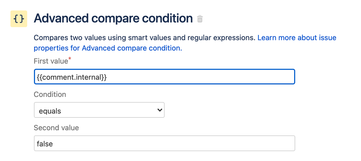Click the description text about comparing values

point(108,37)
